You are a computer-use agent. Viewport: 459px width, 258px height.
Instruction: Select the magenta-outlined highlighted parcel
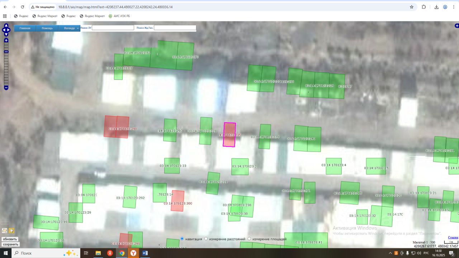click(229, 135)
